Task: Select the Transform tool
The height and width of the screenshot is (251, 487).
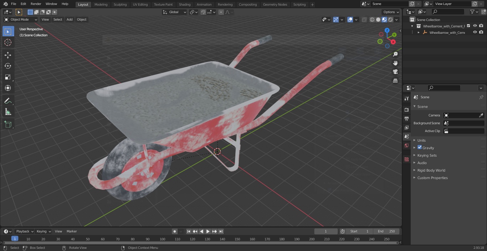Action: 8,88
